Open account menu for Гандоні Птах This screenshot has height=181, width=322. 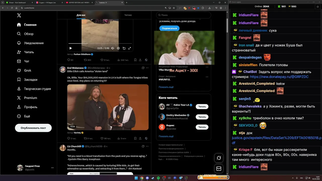35,168
